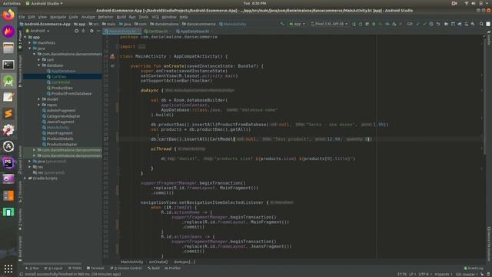492x277 pixels.
Task: Open the Event Log button
Action: point(474,269)
